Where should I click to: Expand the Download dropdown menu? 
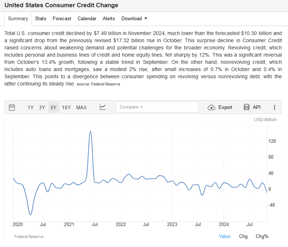point(134,18)
